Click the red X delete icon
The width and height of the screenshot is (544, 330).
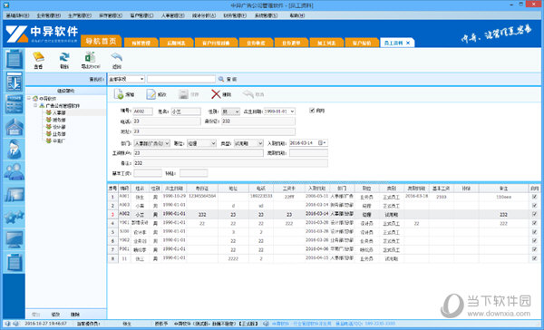[x=216, y=94]
